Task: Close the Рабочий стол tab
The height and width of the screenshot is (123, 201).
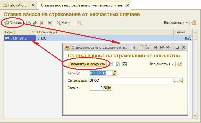Action: tap(33, 5)
